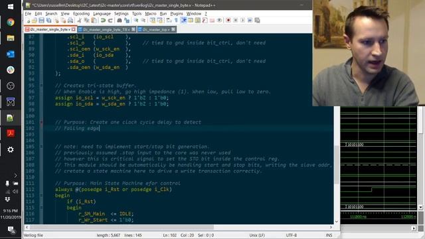This screenshot has width=425, height=239.
Task: Open Outlook from the taskbar
Action: tap(11, 54)
